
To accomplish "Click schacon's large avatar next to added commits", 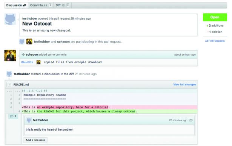I will coord(10,56).
